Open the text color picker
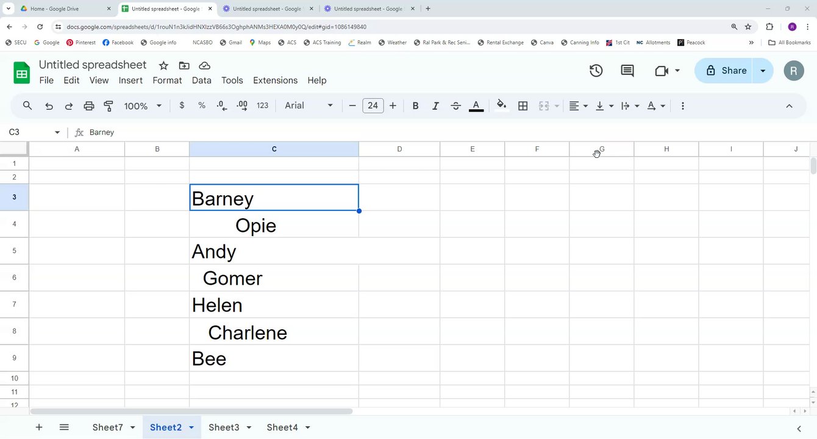The image size is (817, 439). (476, 105)
